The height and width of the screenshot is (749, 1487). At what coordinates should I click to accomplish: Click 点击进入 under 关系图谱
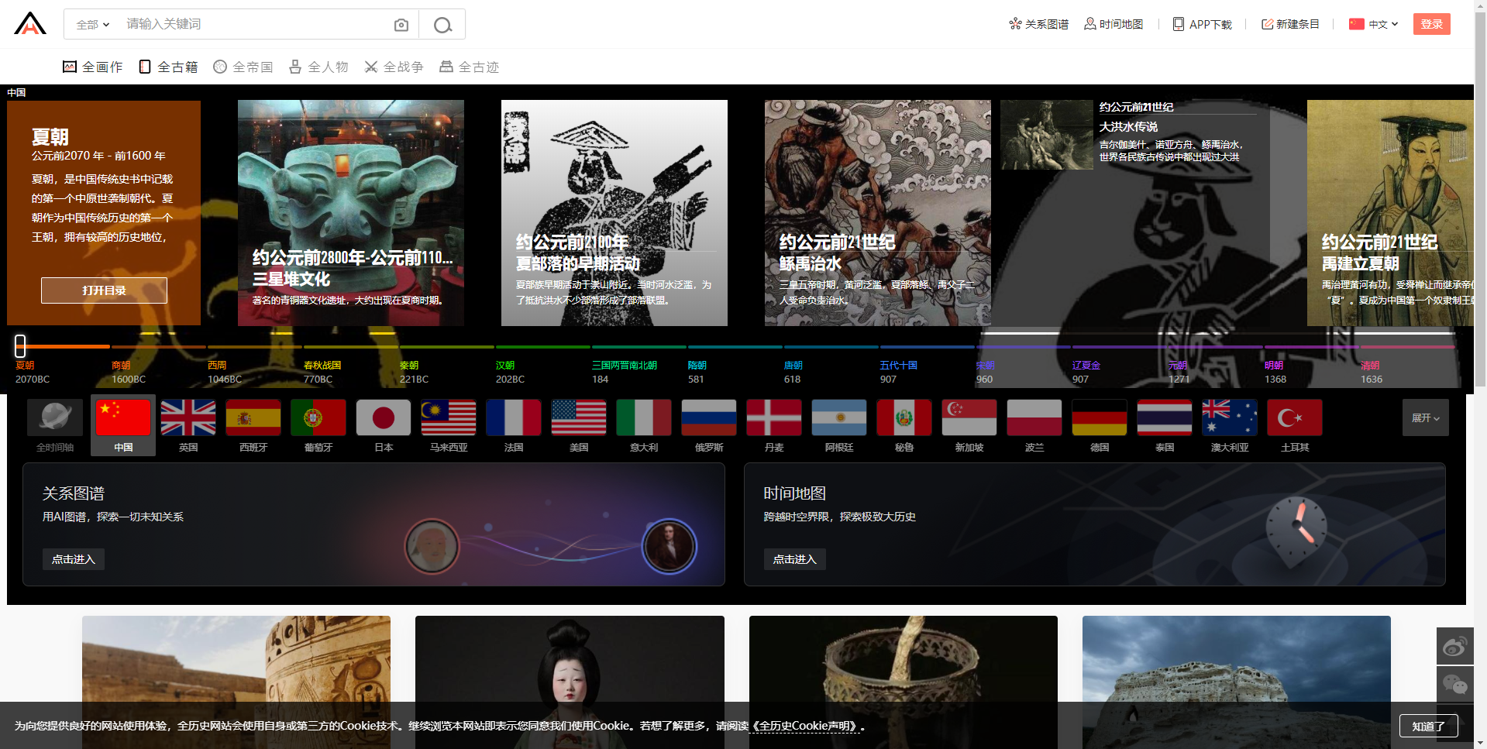pos(73,559)
